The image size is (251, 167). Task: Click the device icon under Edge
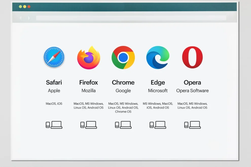[x=158, y=125]
